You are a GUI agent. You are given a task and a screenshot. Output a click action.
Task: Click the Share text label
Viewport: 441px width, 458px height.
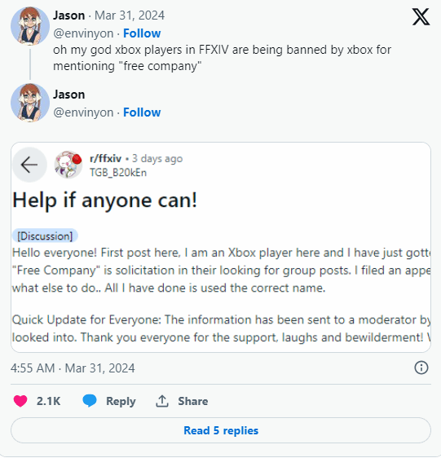coord(193,401)
